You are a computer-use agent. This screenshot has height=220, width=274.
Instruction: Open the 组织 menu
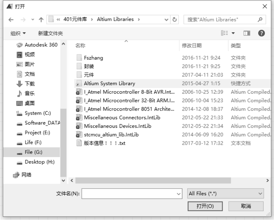18,33
